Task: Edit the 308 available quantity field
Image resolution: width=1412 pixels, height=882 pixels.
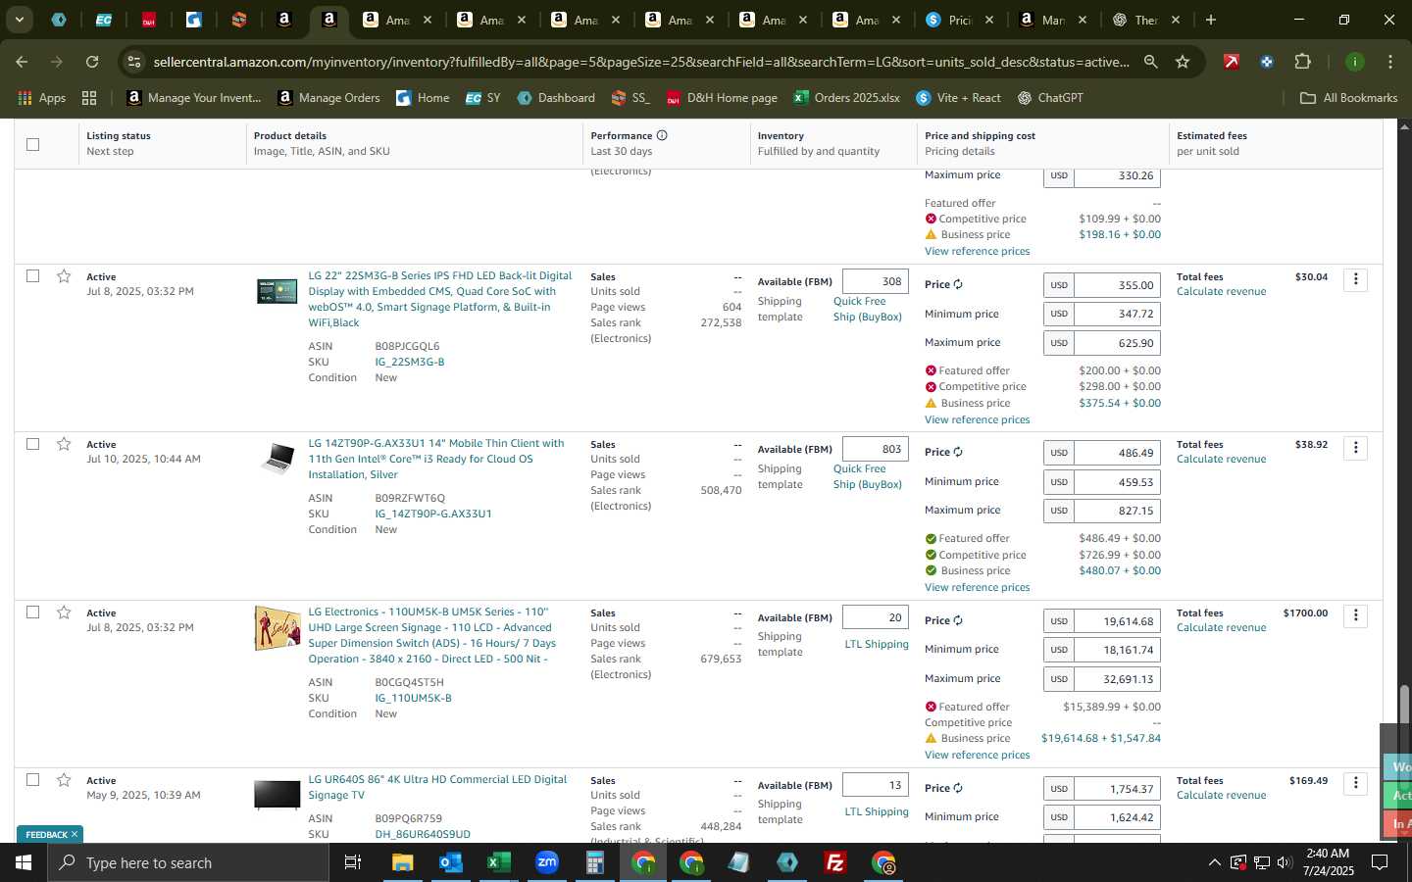Action: [x=876, y=281]
